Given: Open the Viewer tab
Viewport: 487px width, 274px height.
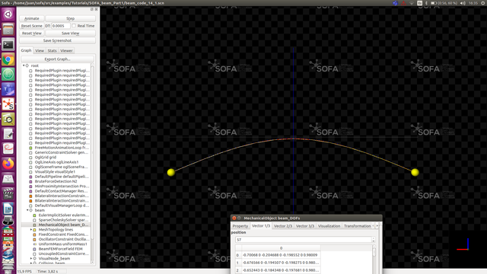Looking at the screenshot, I should (66, 51).
